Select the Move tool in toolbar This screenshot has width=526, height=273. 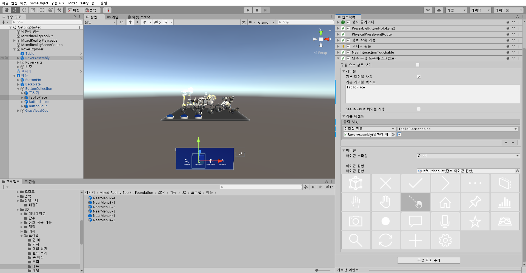click(x=15, y=10)
